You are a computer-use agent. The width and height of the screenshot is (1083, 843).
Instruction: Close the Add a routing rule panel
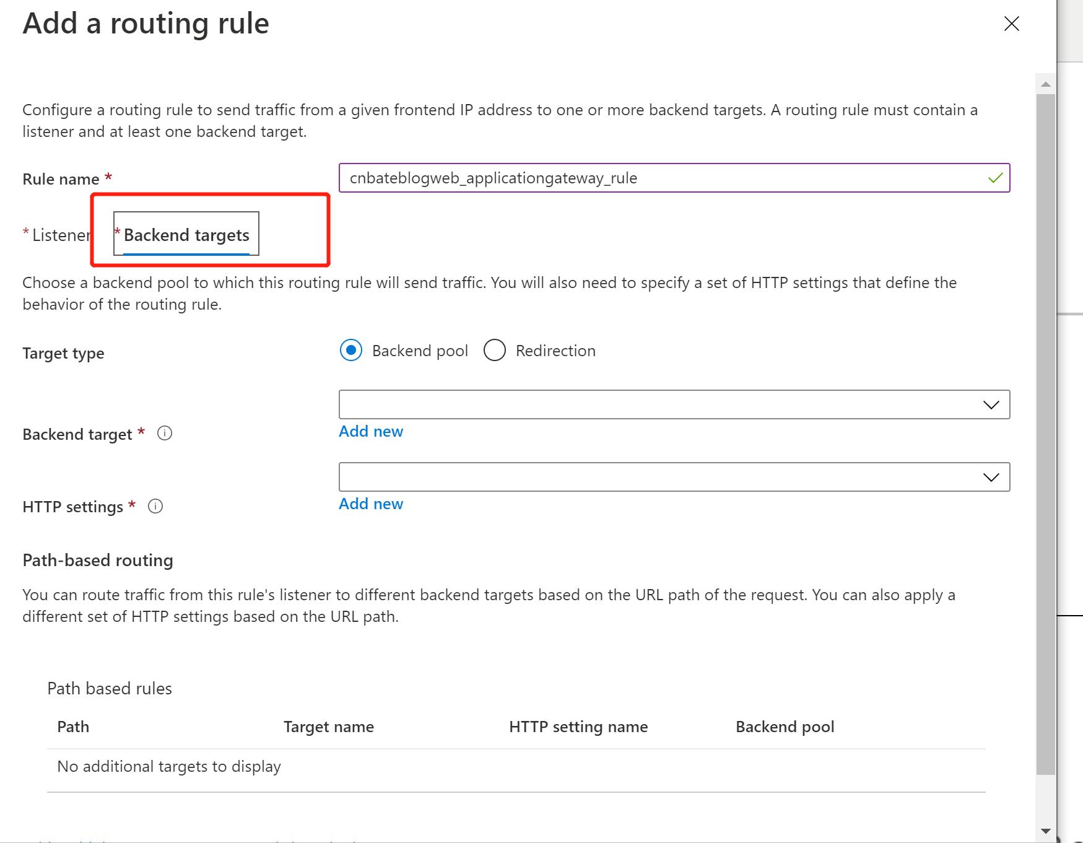click(1011, 24)
